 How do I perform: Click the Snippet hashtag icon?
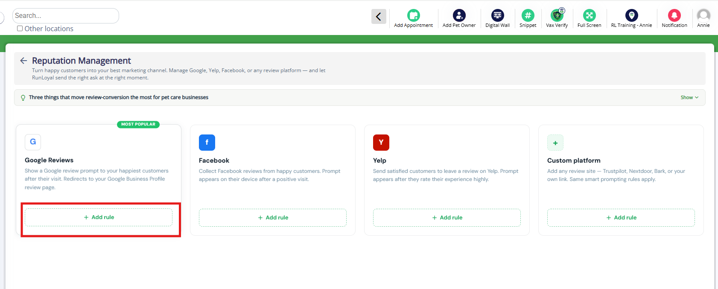click(x=528, y=15)
